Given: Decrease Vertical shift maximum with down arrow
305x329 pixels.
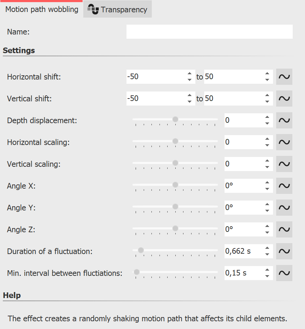Looking at the screenshot, I should pos(267,102).
